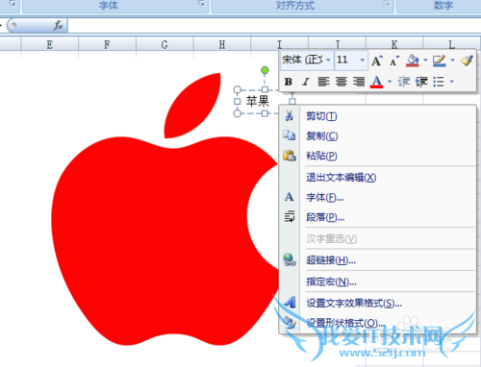Click the paragraph icon in menu
The height and width of the screenshot is (367, 481).
[x=290, y=216]
